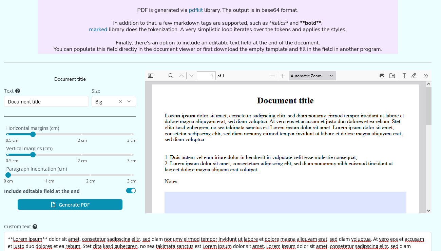Disable include editable field toggle
This screenshot has width=441, height=251.
point(131,191)
